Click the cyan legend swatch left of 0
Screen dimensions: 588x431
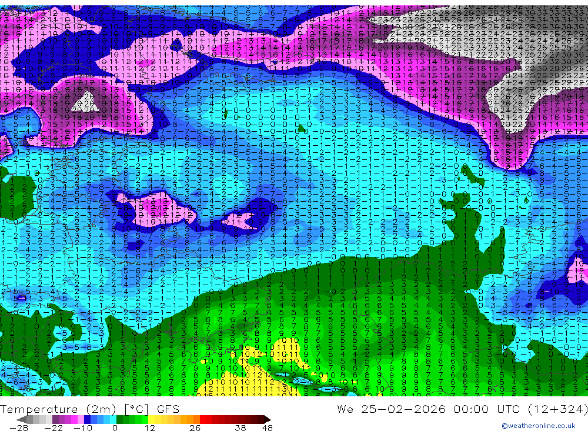tap(113, 419)
